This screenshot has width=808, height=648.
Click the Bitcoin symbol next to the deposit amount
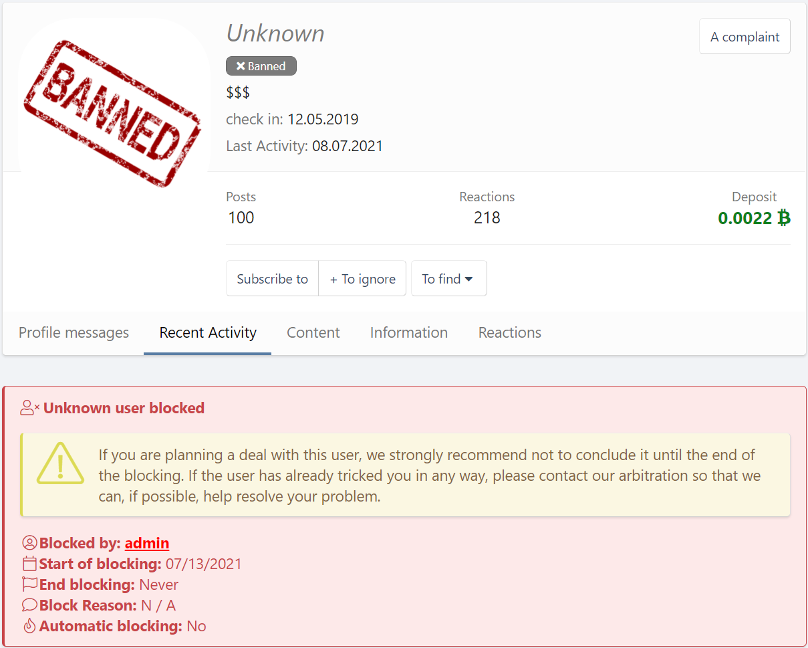pyautogui.click(x=783, y=217)
